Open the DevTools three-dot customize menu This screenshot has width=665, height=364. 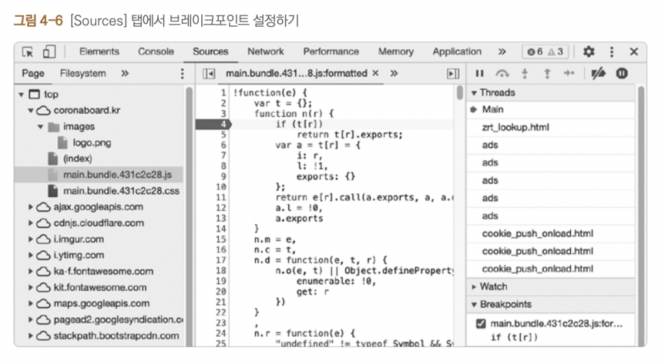[612, 52]
